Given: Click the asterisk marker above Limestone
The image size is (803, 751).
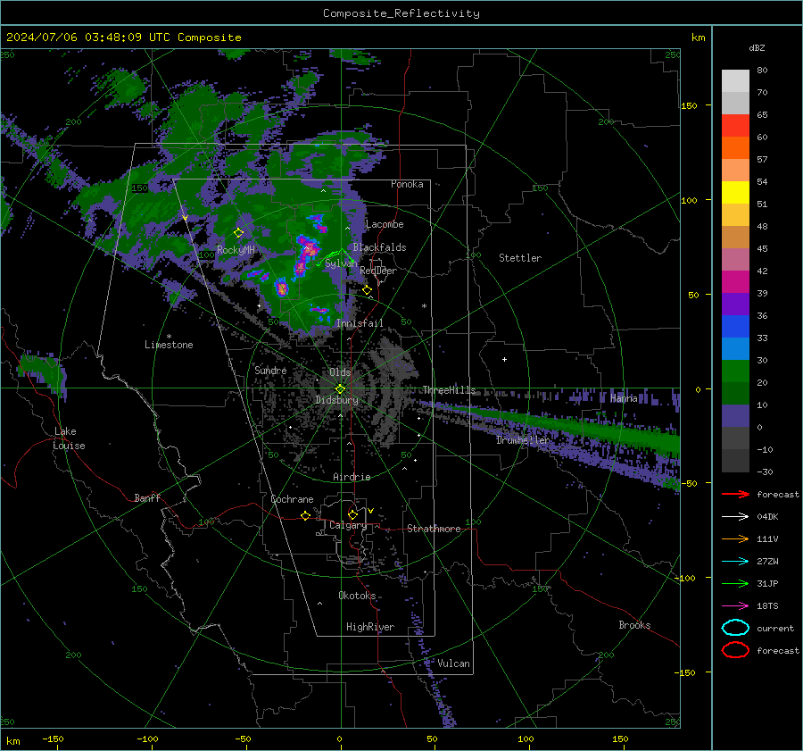Looking at the screenshot, I should 169,337.
